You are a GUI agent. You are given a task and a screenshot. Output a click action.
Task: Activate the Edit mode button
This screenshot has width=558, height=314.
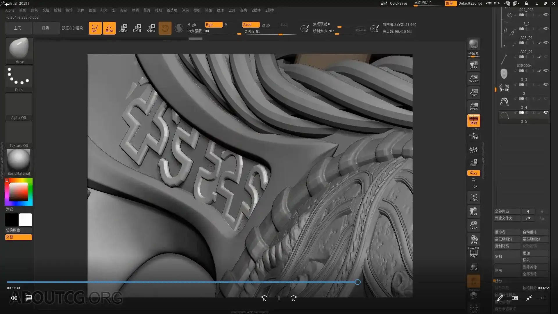tap(95, 28)
